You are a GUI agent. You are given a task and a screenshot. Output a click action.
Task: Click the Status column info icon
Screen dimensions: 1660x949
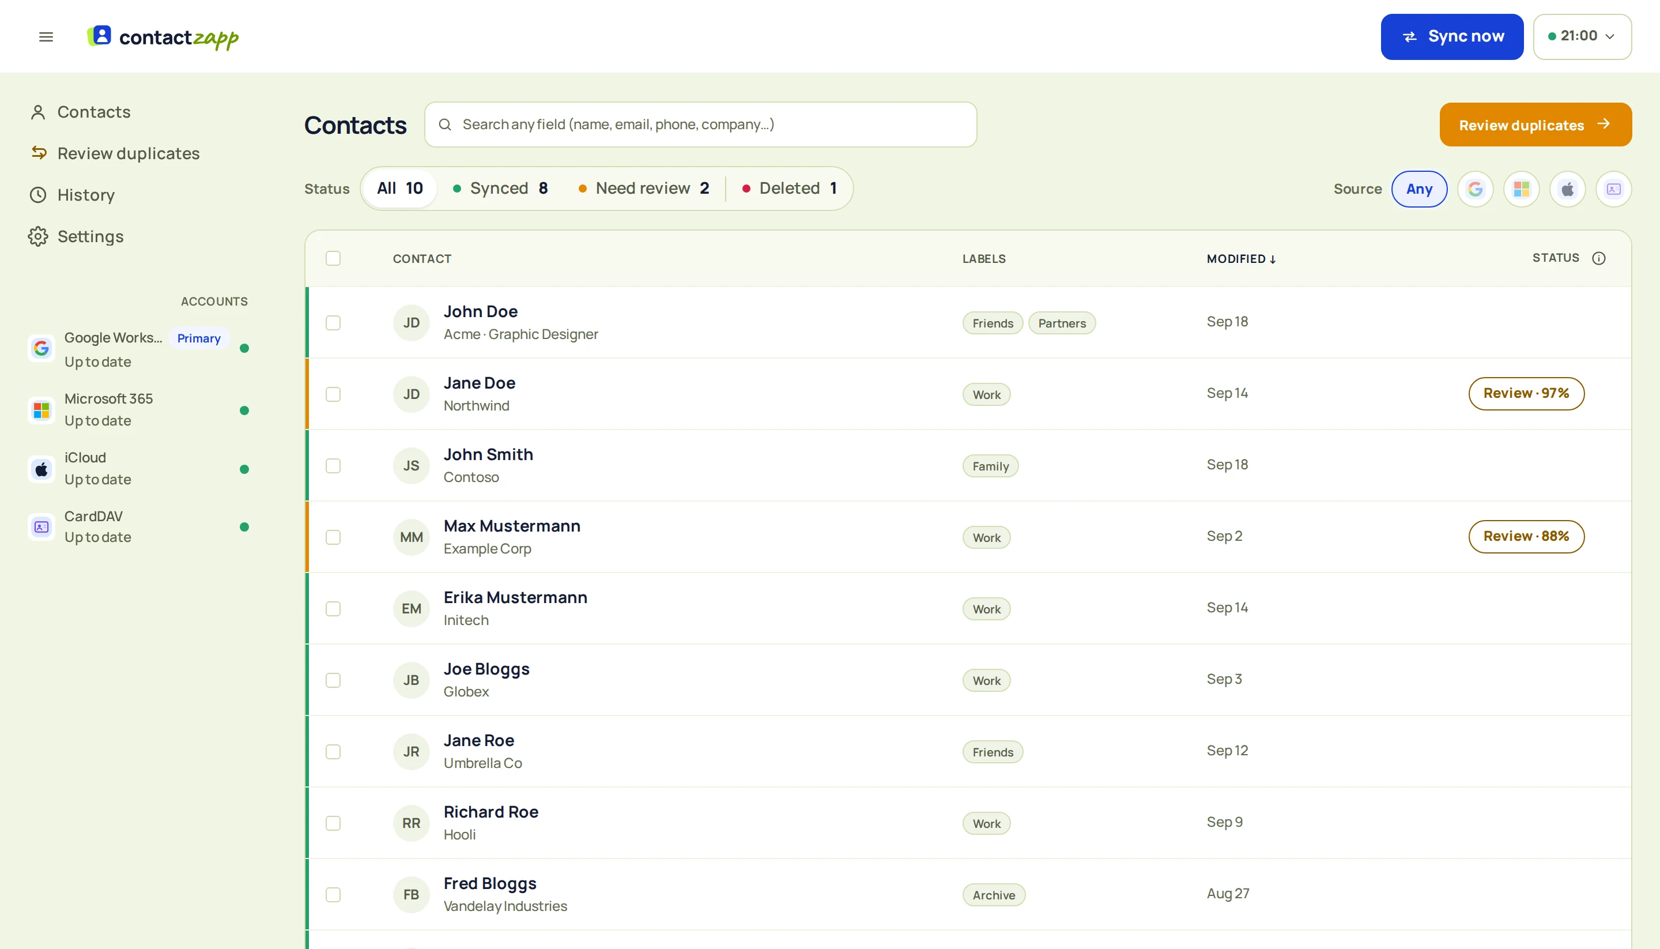1599,258
